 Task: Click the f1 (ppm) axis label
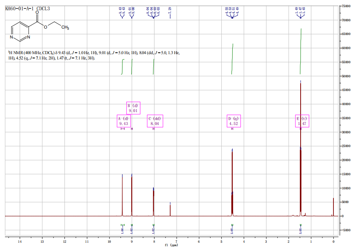coord(172,245)
